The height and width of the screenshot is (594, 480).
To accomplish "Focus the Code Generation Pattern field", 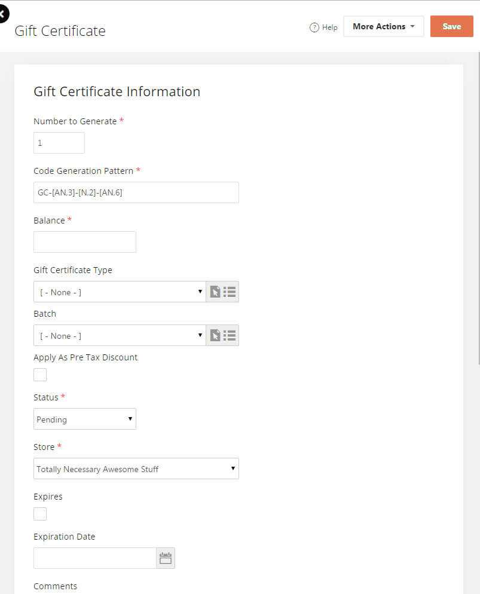I will 136,192.
